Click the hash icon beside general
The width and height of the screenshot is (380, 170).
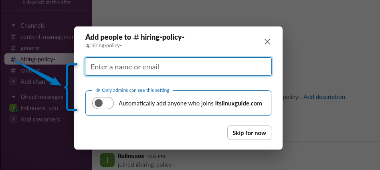[13, 48]
